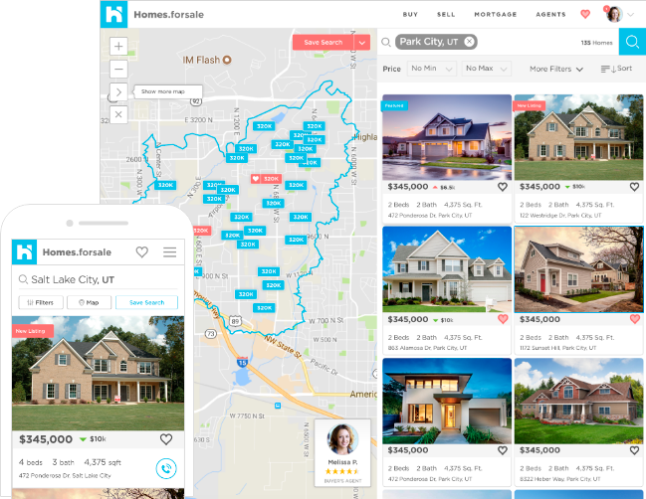
Task: Go to the Agents page
Action: 550,15
